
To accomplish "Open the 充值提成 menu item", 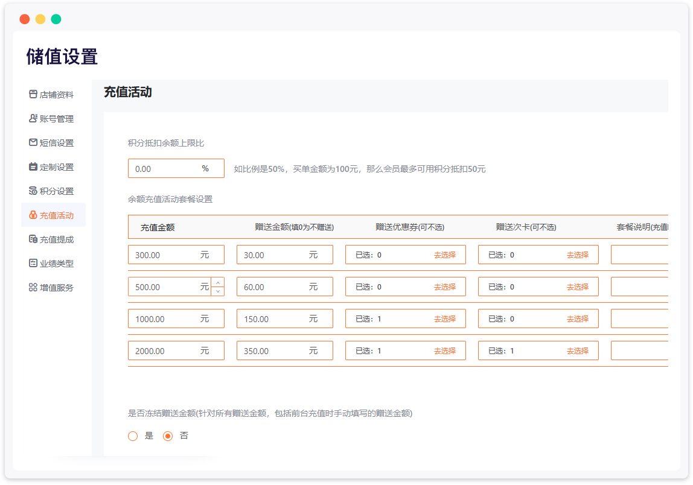I will [56, 239].
